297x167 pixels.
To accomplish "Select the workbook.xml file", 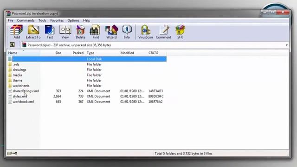I will (x=23, y=102).
